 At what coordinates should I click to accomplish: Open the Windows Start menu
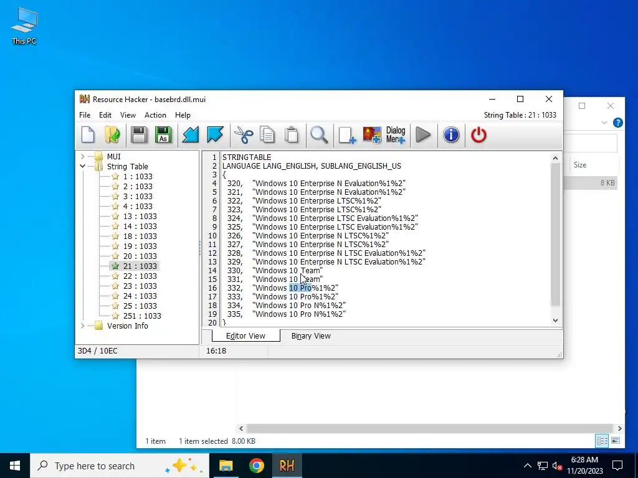[x=15, y=466]
